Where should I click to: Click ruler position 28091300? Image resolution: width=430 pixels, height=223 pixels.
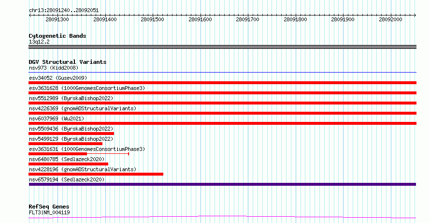(57, 19)
